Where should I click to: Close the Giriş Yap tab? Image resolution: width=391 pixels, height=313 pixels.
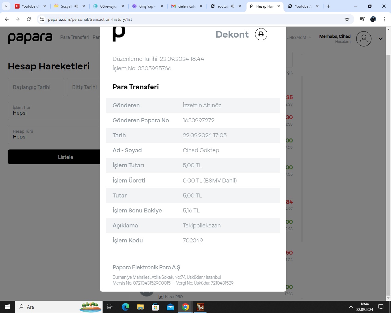(162, 6)
